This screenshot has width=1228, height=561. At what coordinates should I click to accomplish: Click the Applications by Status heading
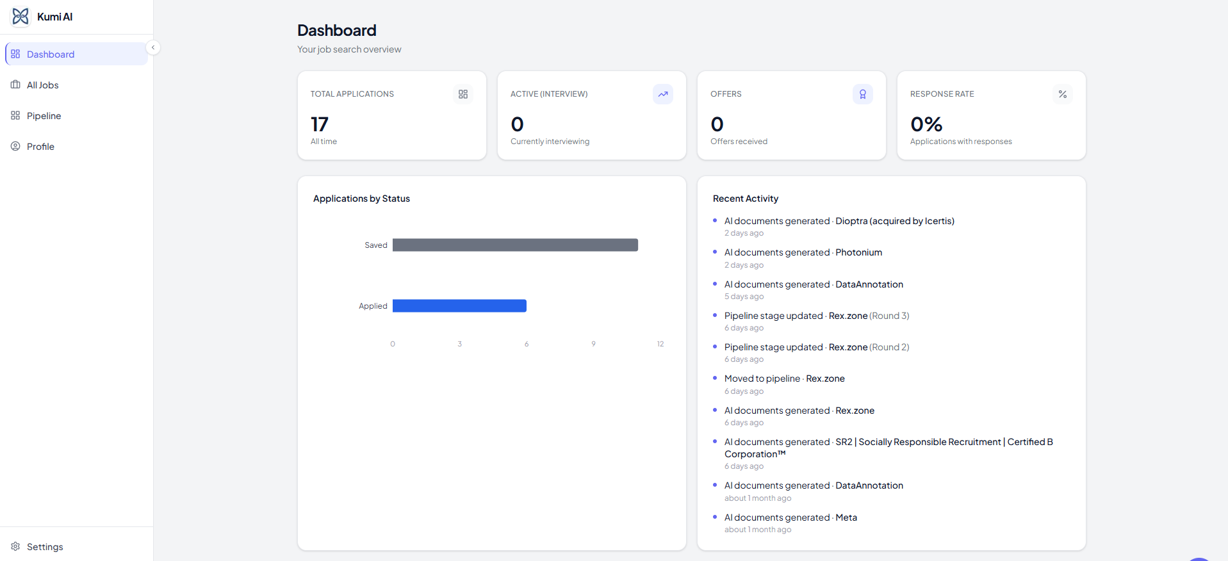pos(361,199)
